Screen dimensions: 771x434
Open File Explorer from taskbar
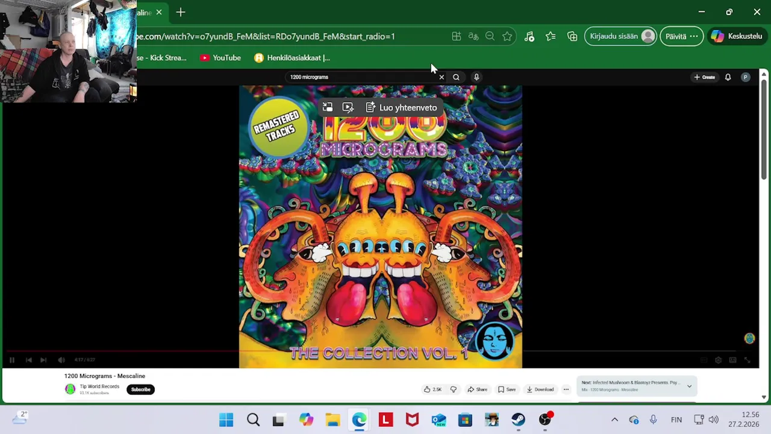[332, 420]
